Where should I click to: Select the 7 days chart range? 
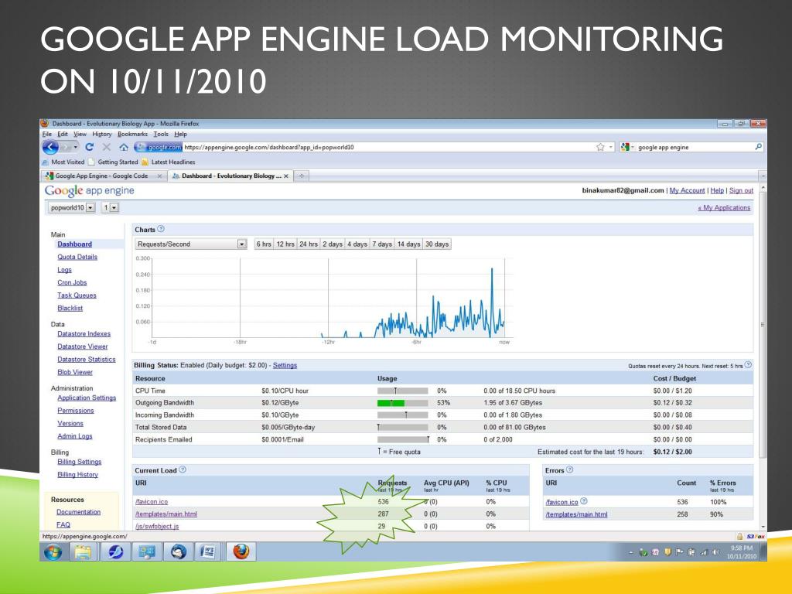[382, 244]
